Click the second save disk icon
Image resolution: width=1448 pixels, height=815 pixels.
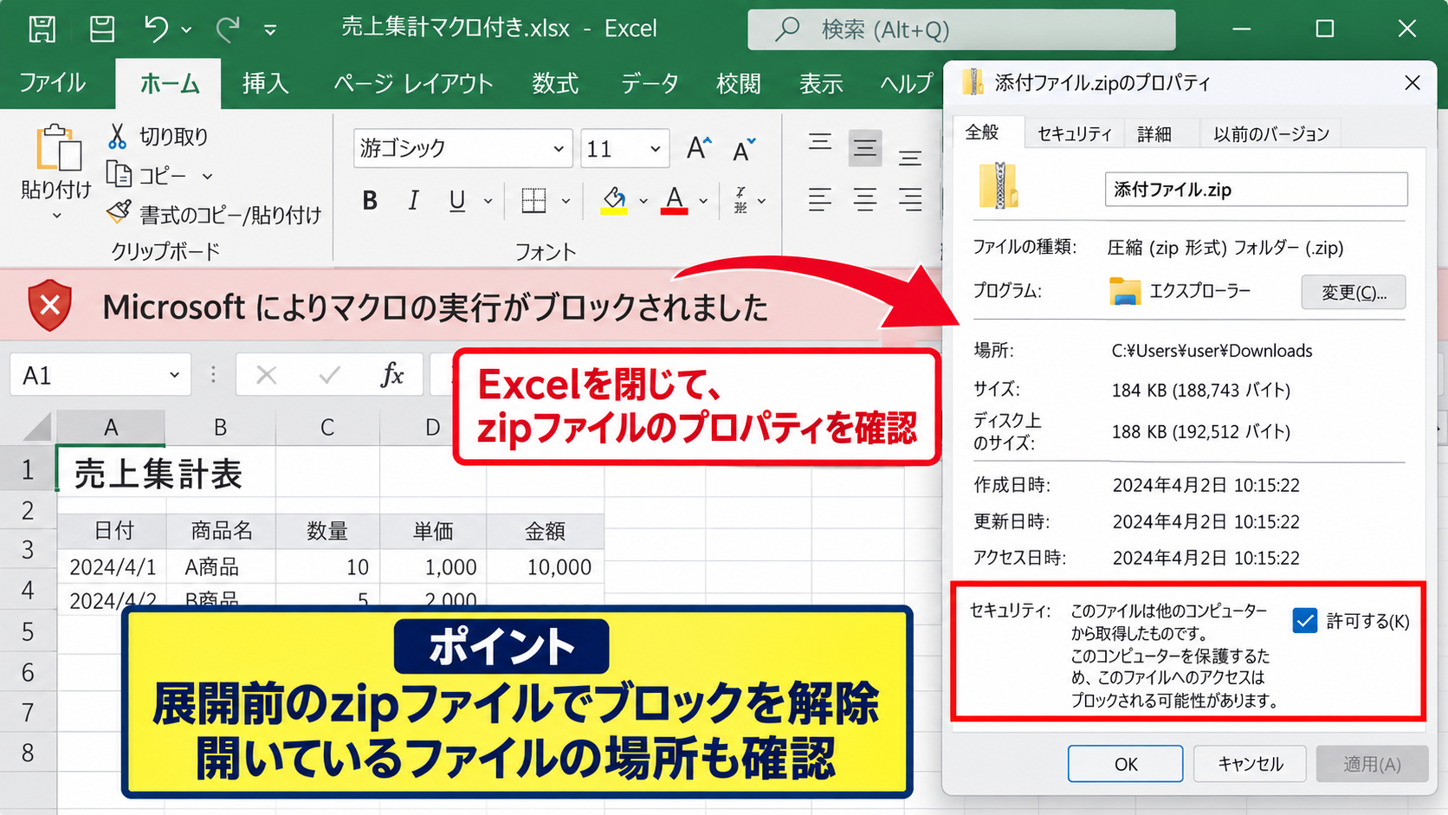pyautogui.click(x=102, y=29)
